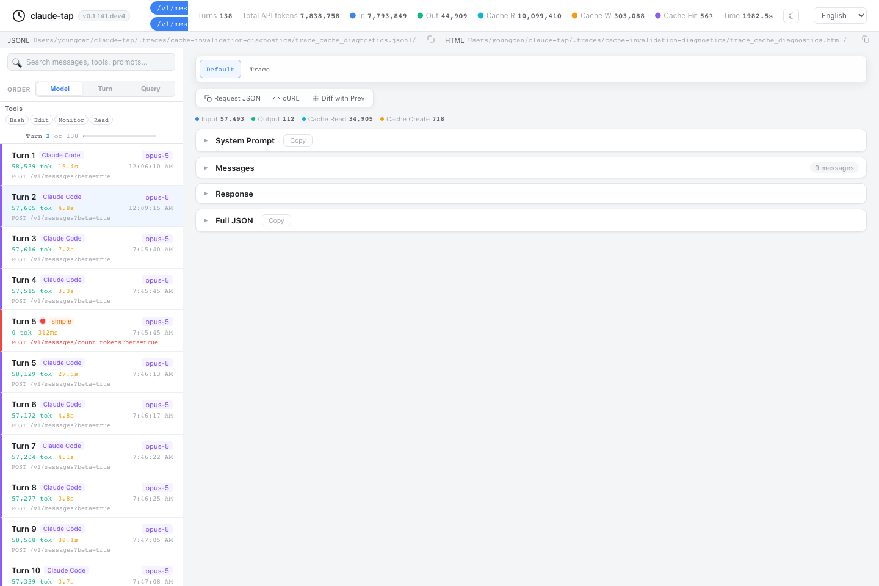The height and width of the screenshot is (586, 879).
Task: Click the Total API tokens stat
Action: tap(291, 16)
